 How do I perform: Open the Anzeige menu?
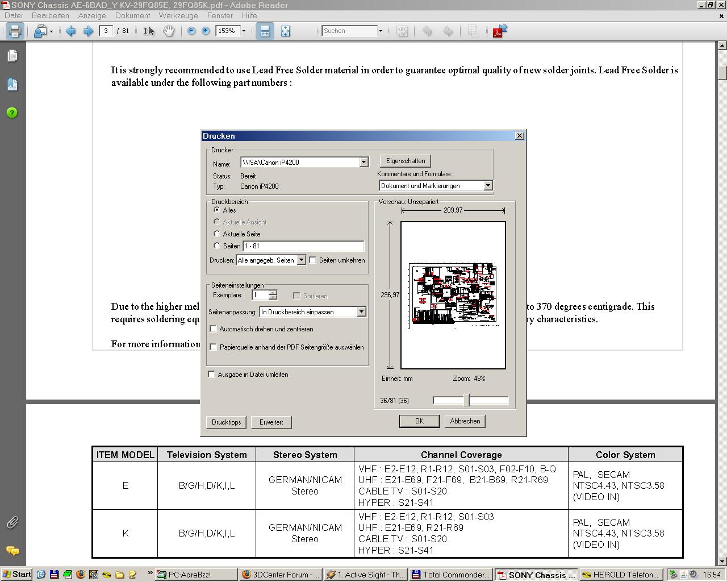pos(92,15)
